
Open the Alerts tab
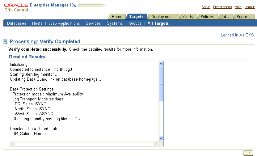point(188,17)
